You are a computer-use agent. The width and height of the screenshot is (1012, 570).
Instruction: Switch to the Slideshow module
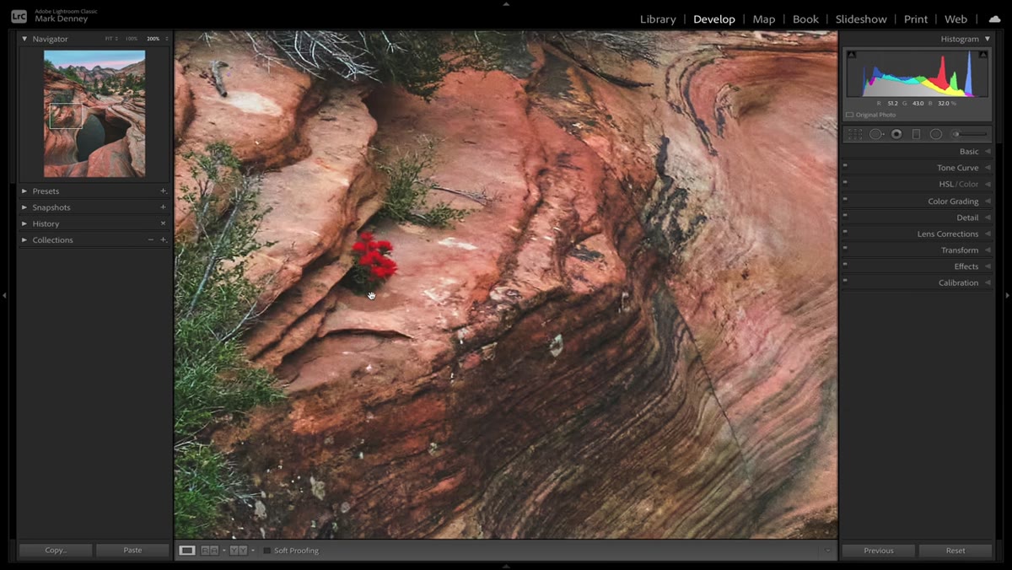coord(861,19)
